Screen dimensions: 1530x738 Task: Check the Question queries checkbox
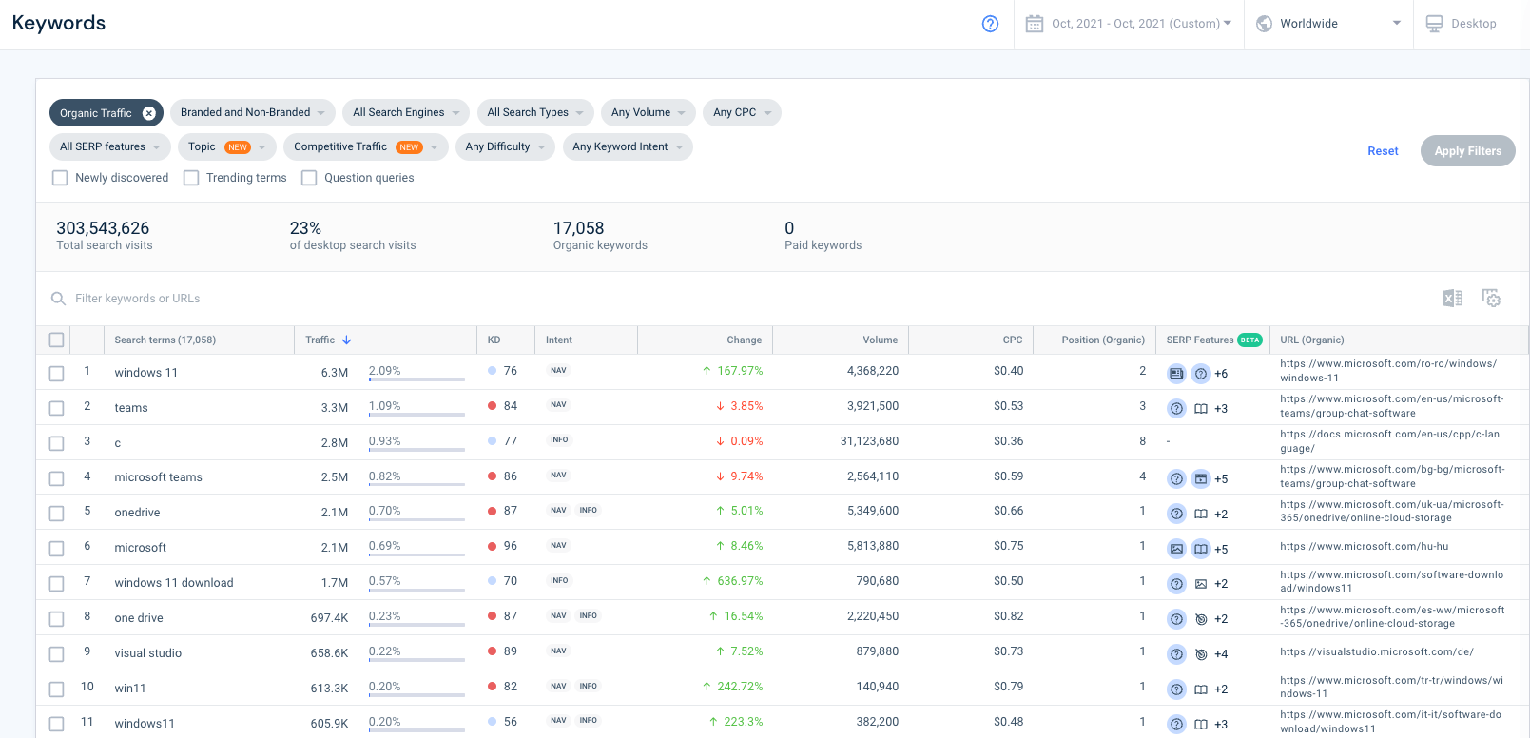tap(309, 178)
